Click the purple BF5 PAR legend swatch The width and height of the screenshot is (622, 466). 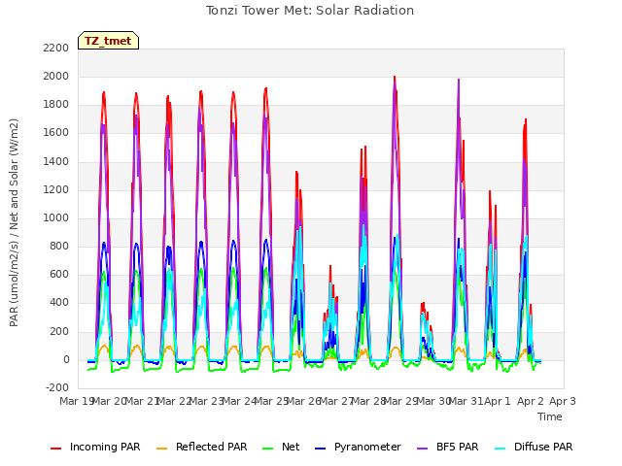[x=423, y=449]
